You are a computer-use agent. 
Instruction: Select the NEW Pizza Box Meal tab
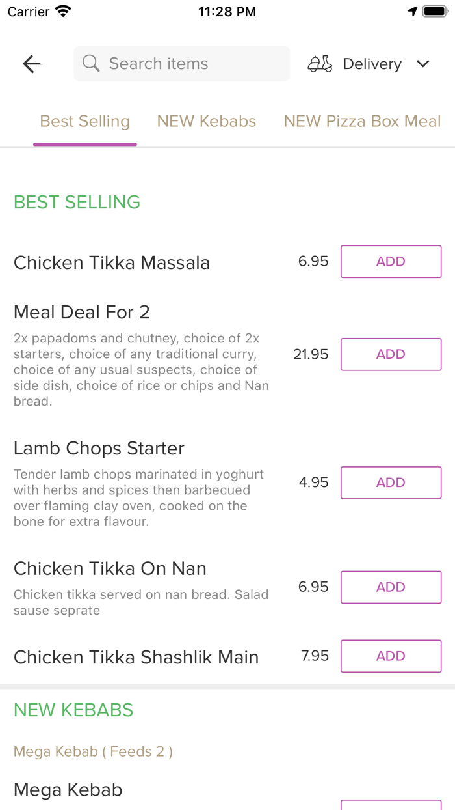click(362, 122)
